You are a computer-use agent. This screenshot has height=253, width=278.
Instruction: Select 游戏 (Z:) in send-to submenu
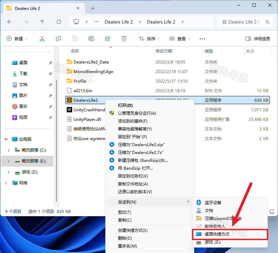click(x=230, y=242)
